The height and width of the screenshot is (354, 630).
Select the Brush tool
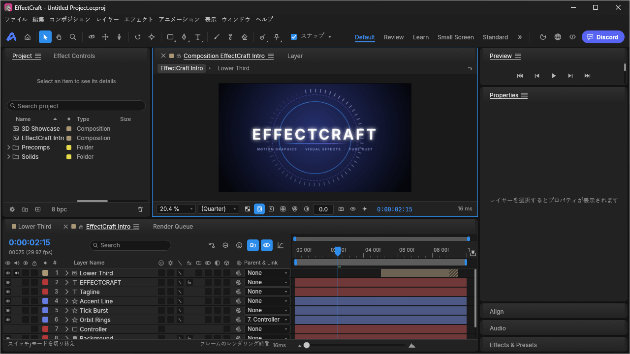(x=217, y=37)
